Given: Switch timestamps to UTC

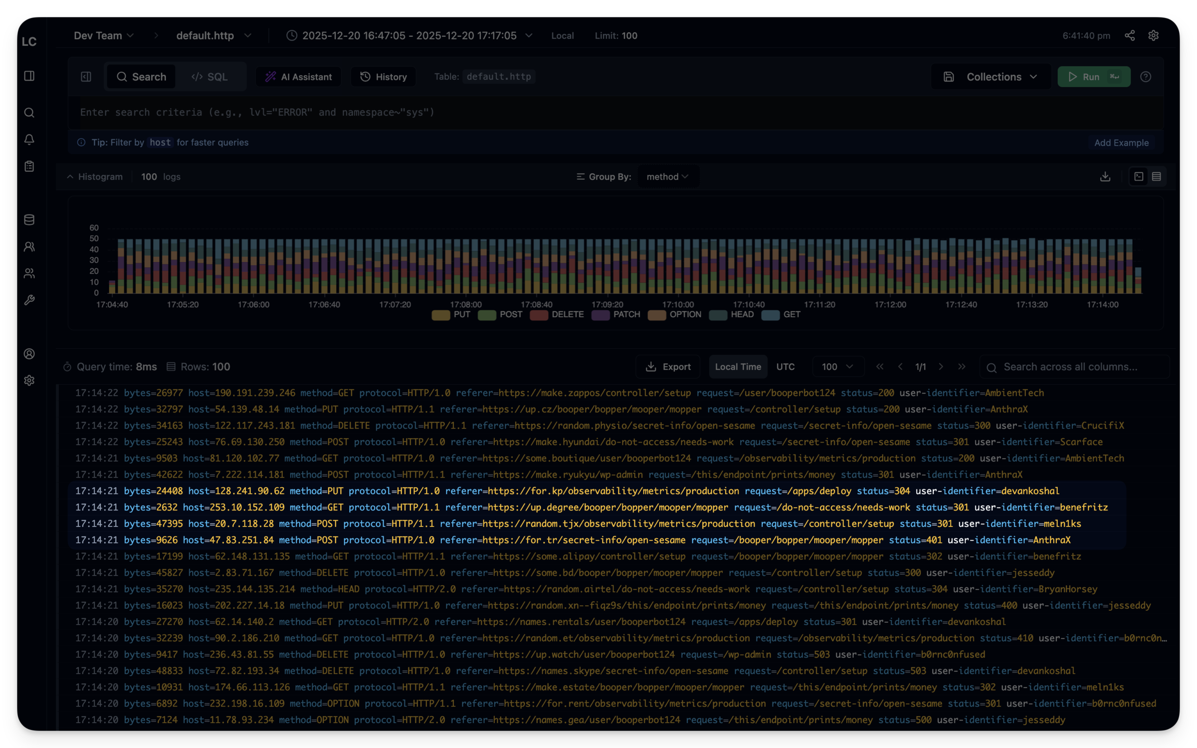Looking at the screenshot, I should [x=785, y=367].
